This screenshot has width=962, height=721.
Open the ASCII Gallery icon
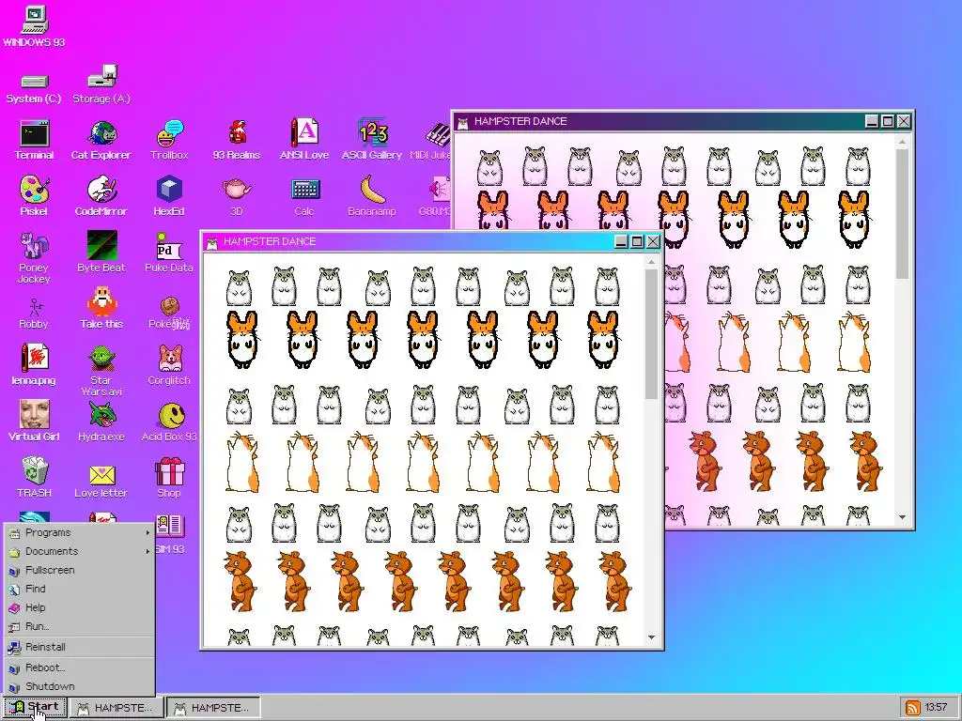tap(372, 140)
